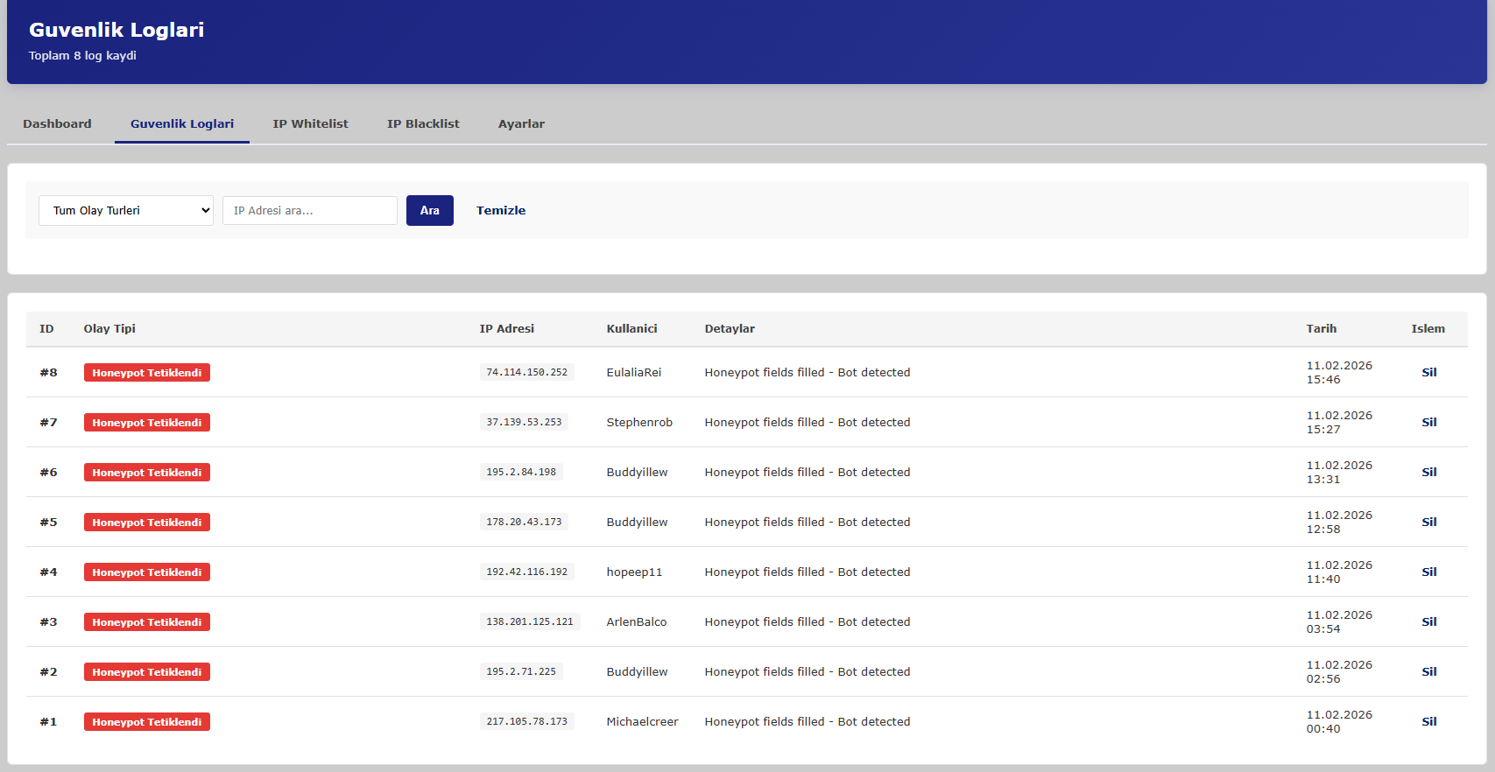
Task: Go to the IP Blacklist tab
Action: 423,123
